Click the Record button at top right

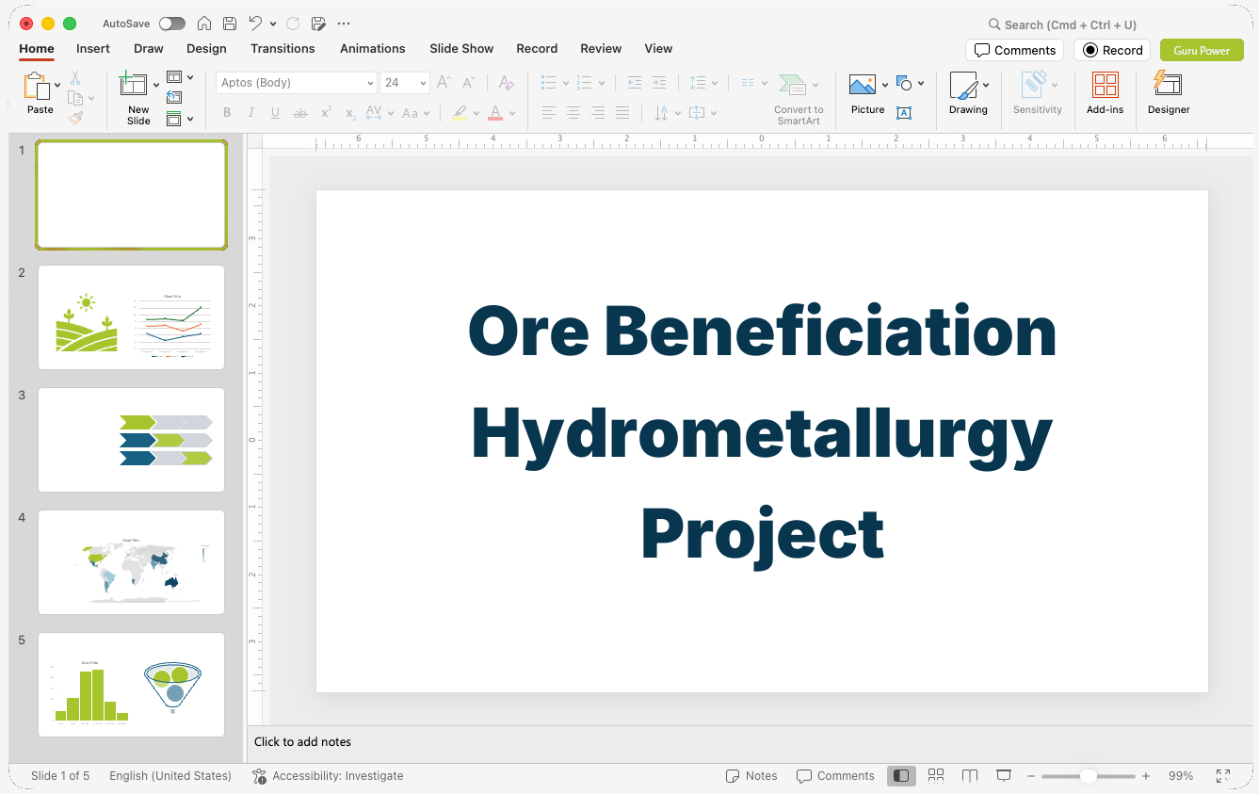[1112, 50]
